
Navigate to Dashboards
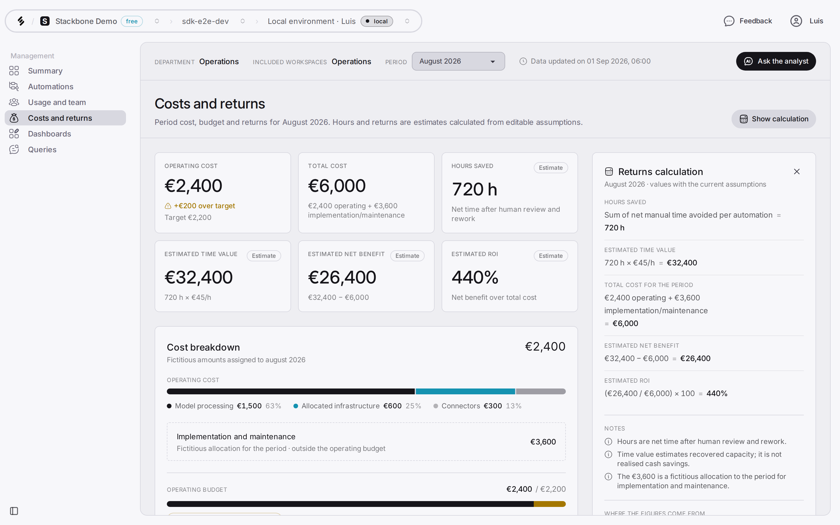(65, 134)
